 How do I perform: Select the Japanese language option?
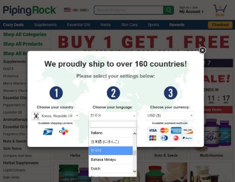111,142
